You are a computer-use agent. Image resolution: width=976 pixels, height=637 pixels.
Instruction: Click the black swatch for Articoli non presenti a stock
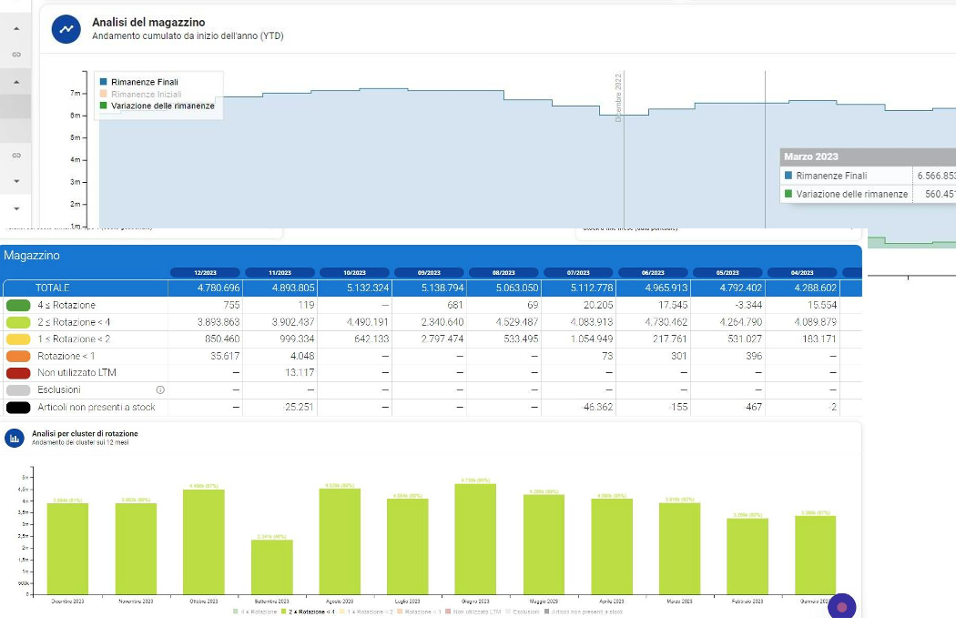tap(18, 408)
